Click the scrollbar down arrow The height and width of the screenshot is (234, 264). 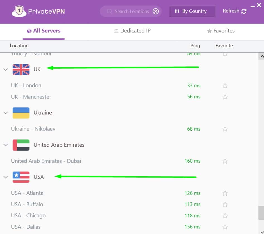[x=261, y=232]
